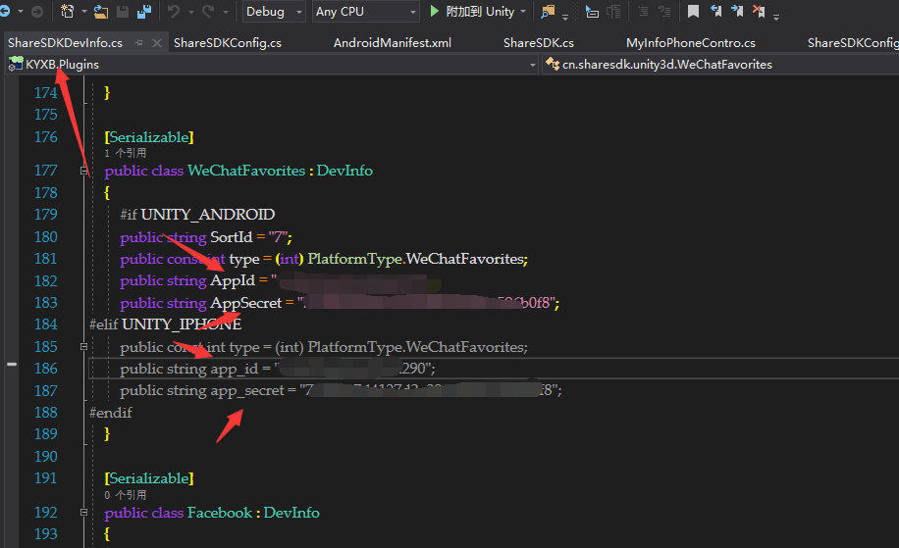Click the Undo arrow icon

pyautogui.click(x=174, y=12)
